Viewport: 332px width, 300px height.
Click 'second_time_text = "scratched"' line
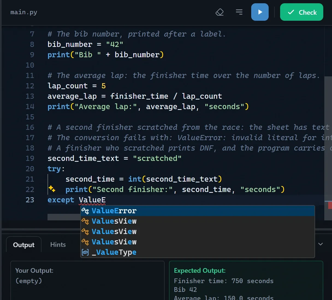pos(114,158)
